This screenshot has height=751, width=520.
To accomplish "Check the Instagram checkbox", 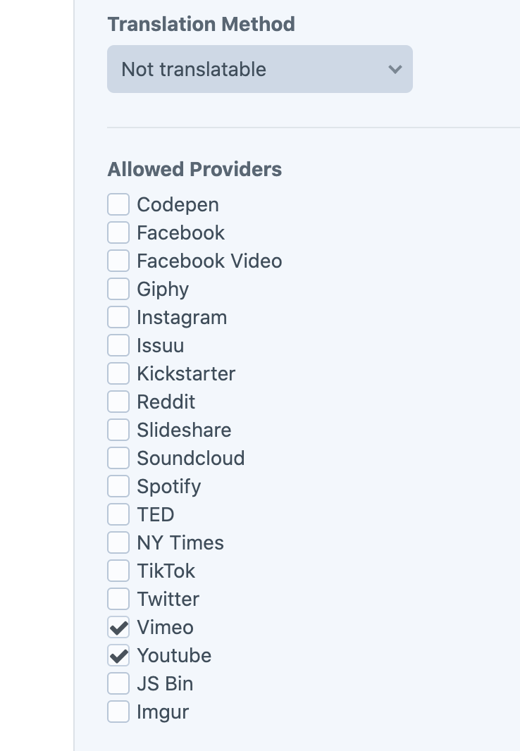I will pyautogui.click(x=118, y=317).
